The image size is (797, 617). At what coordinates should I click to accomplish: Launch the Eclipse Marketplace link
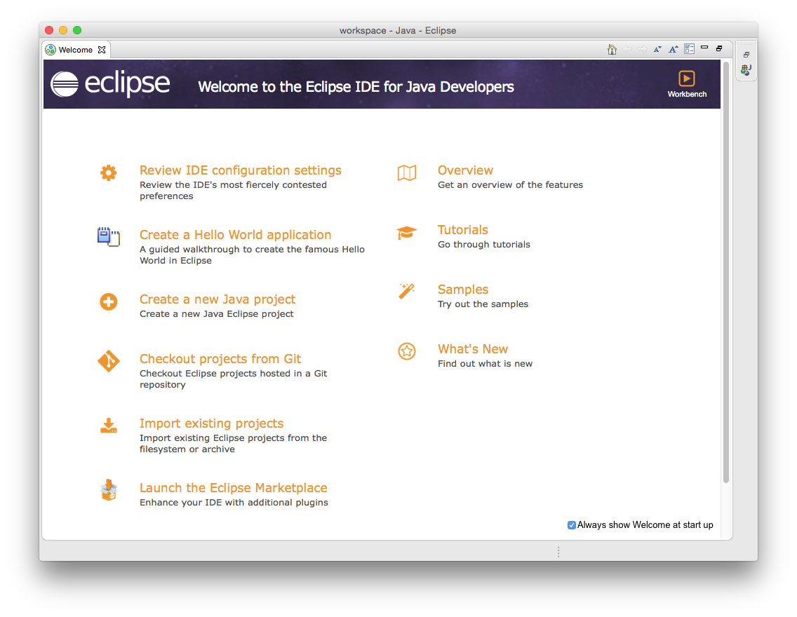(234, 487)
